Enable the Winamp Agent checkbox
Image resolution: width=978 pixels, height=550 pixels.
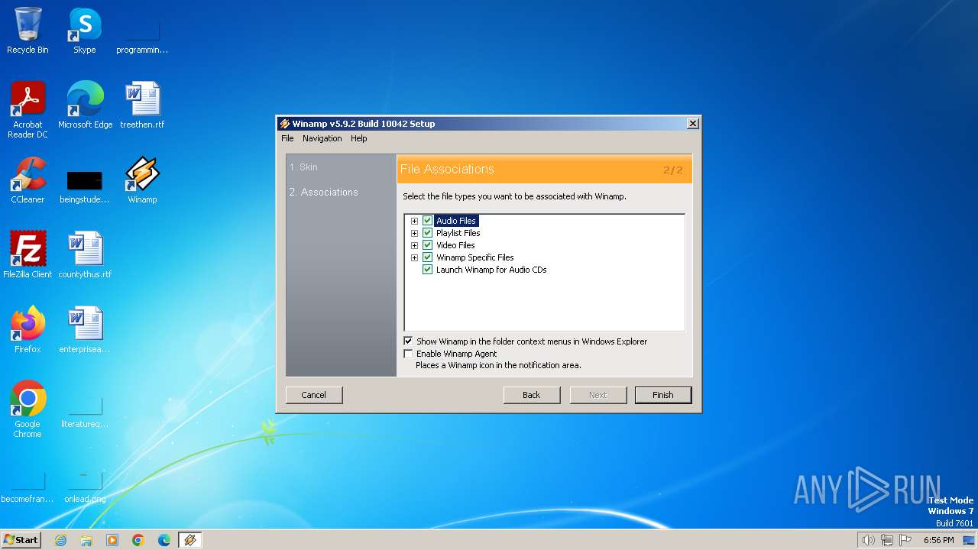coord(408,354)
